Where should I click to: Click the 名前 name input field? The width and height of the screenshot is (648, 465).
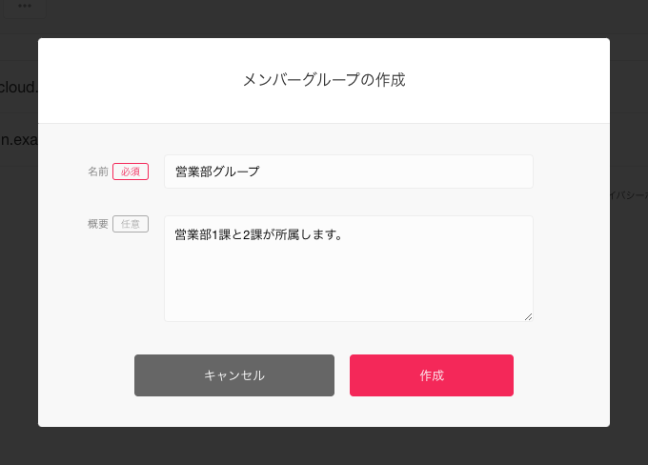pos(348,172)
